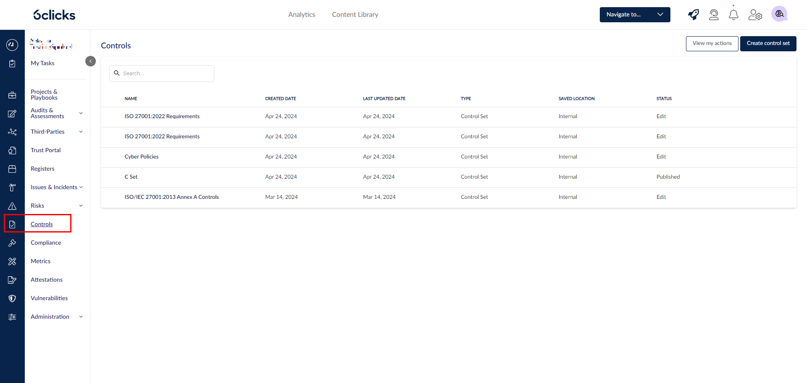Select Controls in the sidebar
Image resolution: width=807 pixels, height=383 pixels.
(x=42, y=224)
